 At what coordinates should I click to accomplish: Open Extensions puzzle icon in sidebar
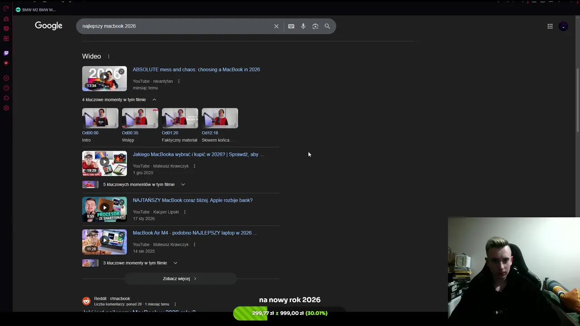pyautogui.click(x=6, y=98)
